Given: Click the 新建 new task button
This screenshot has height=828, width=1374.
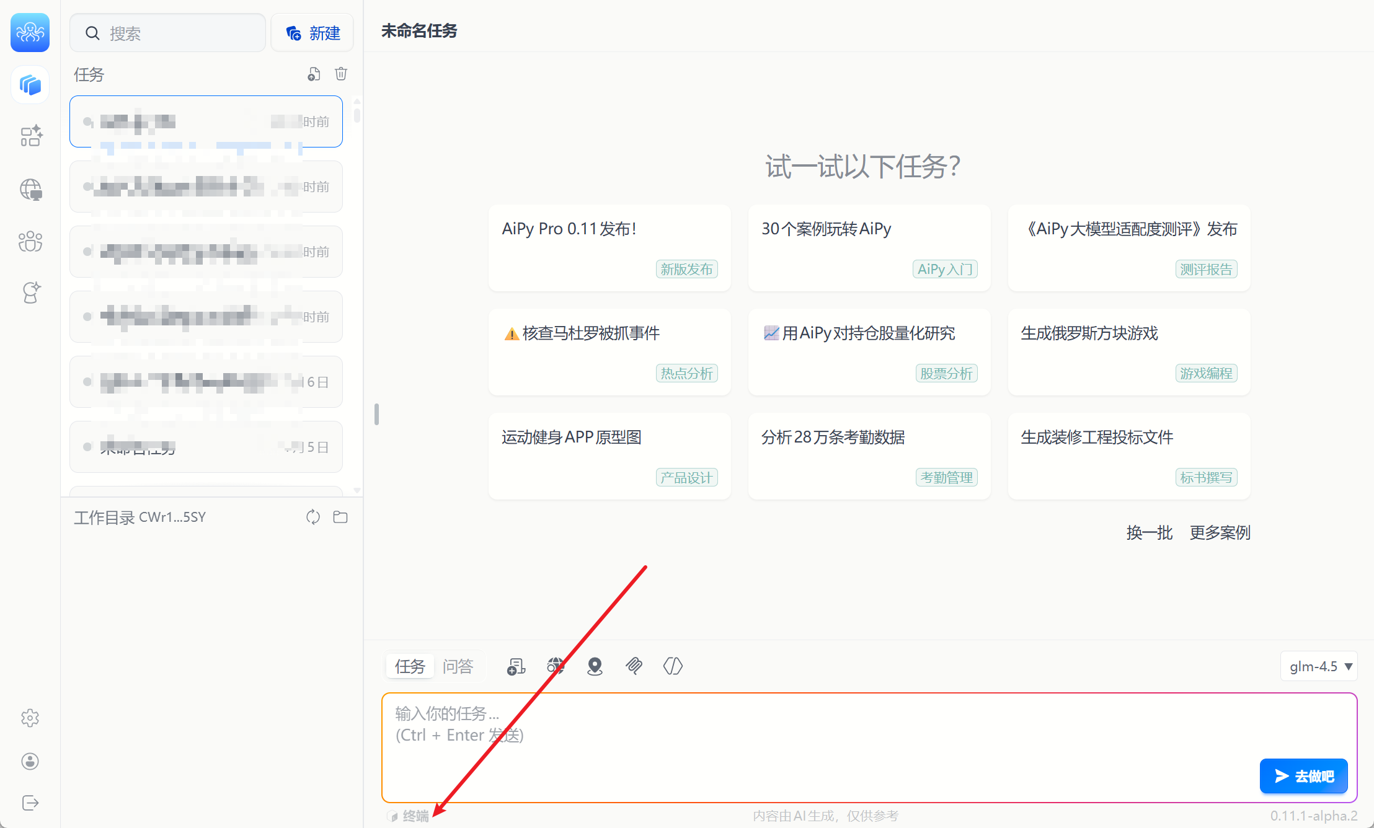Looking at the screenshot, I should click(313, 33).
